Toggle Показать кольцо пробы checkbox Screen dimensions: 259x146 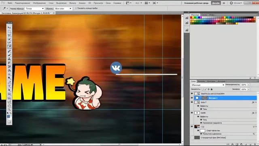pos(76,8)
